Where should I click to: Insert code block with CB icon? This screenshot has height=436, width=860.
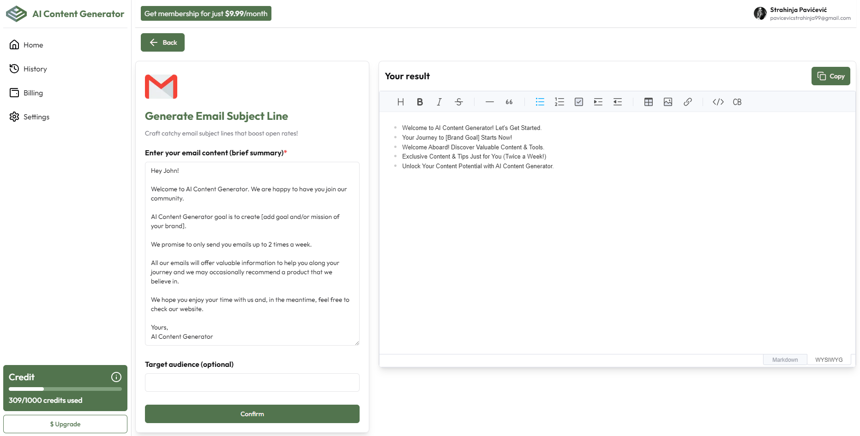coord(738,102)
